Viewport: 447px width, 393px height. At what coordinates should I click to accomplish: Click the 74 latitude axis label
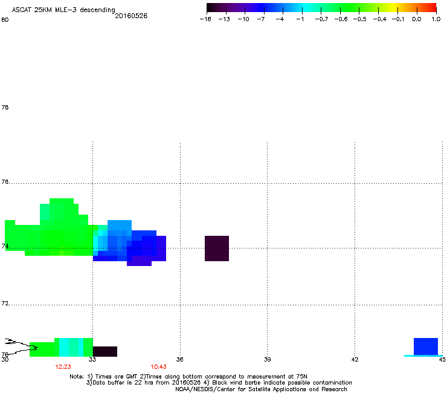coord(5,246)
